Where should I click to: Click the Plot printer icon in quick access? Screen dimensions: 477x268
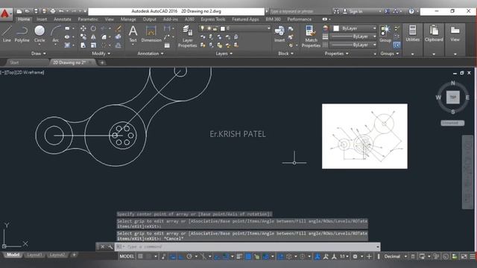click(x=53, y=11)
